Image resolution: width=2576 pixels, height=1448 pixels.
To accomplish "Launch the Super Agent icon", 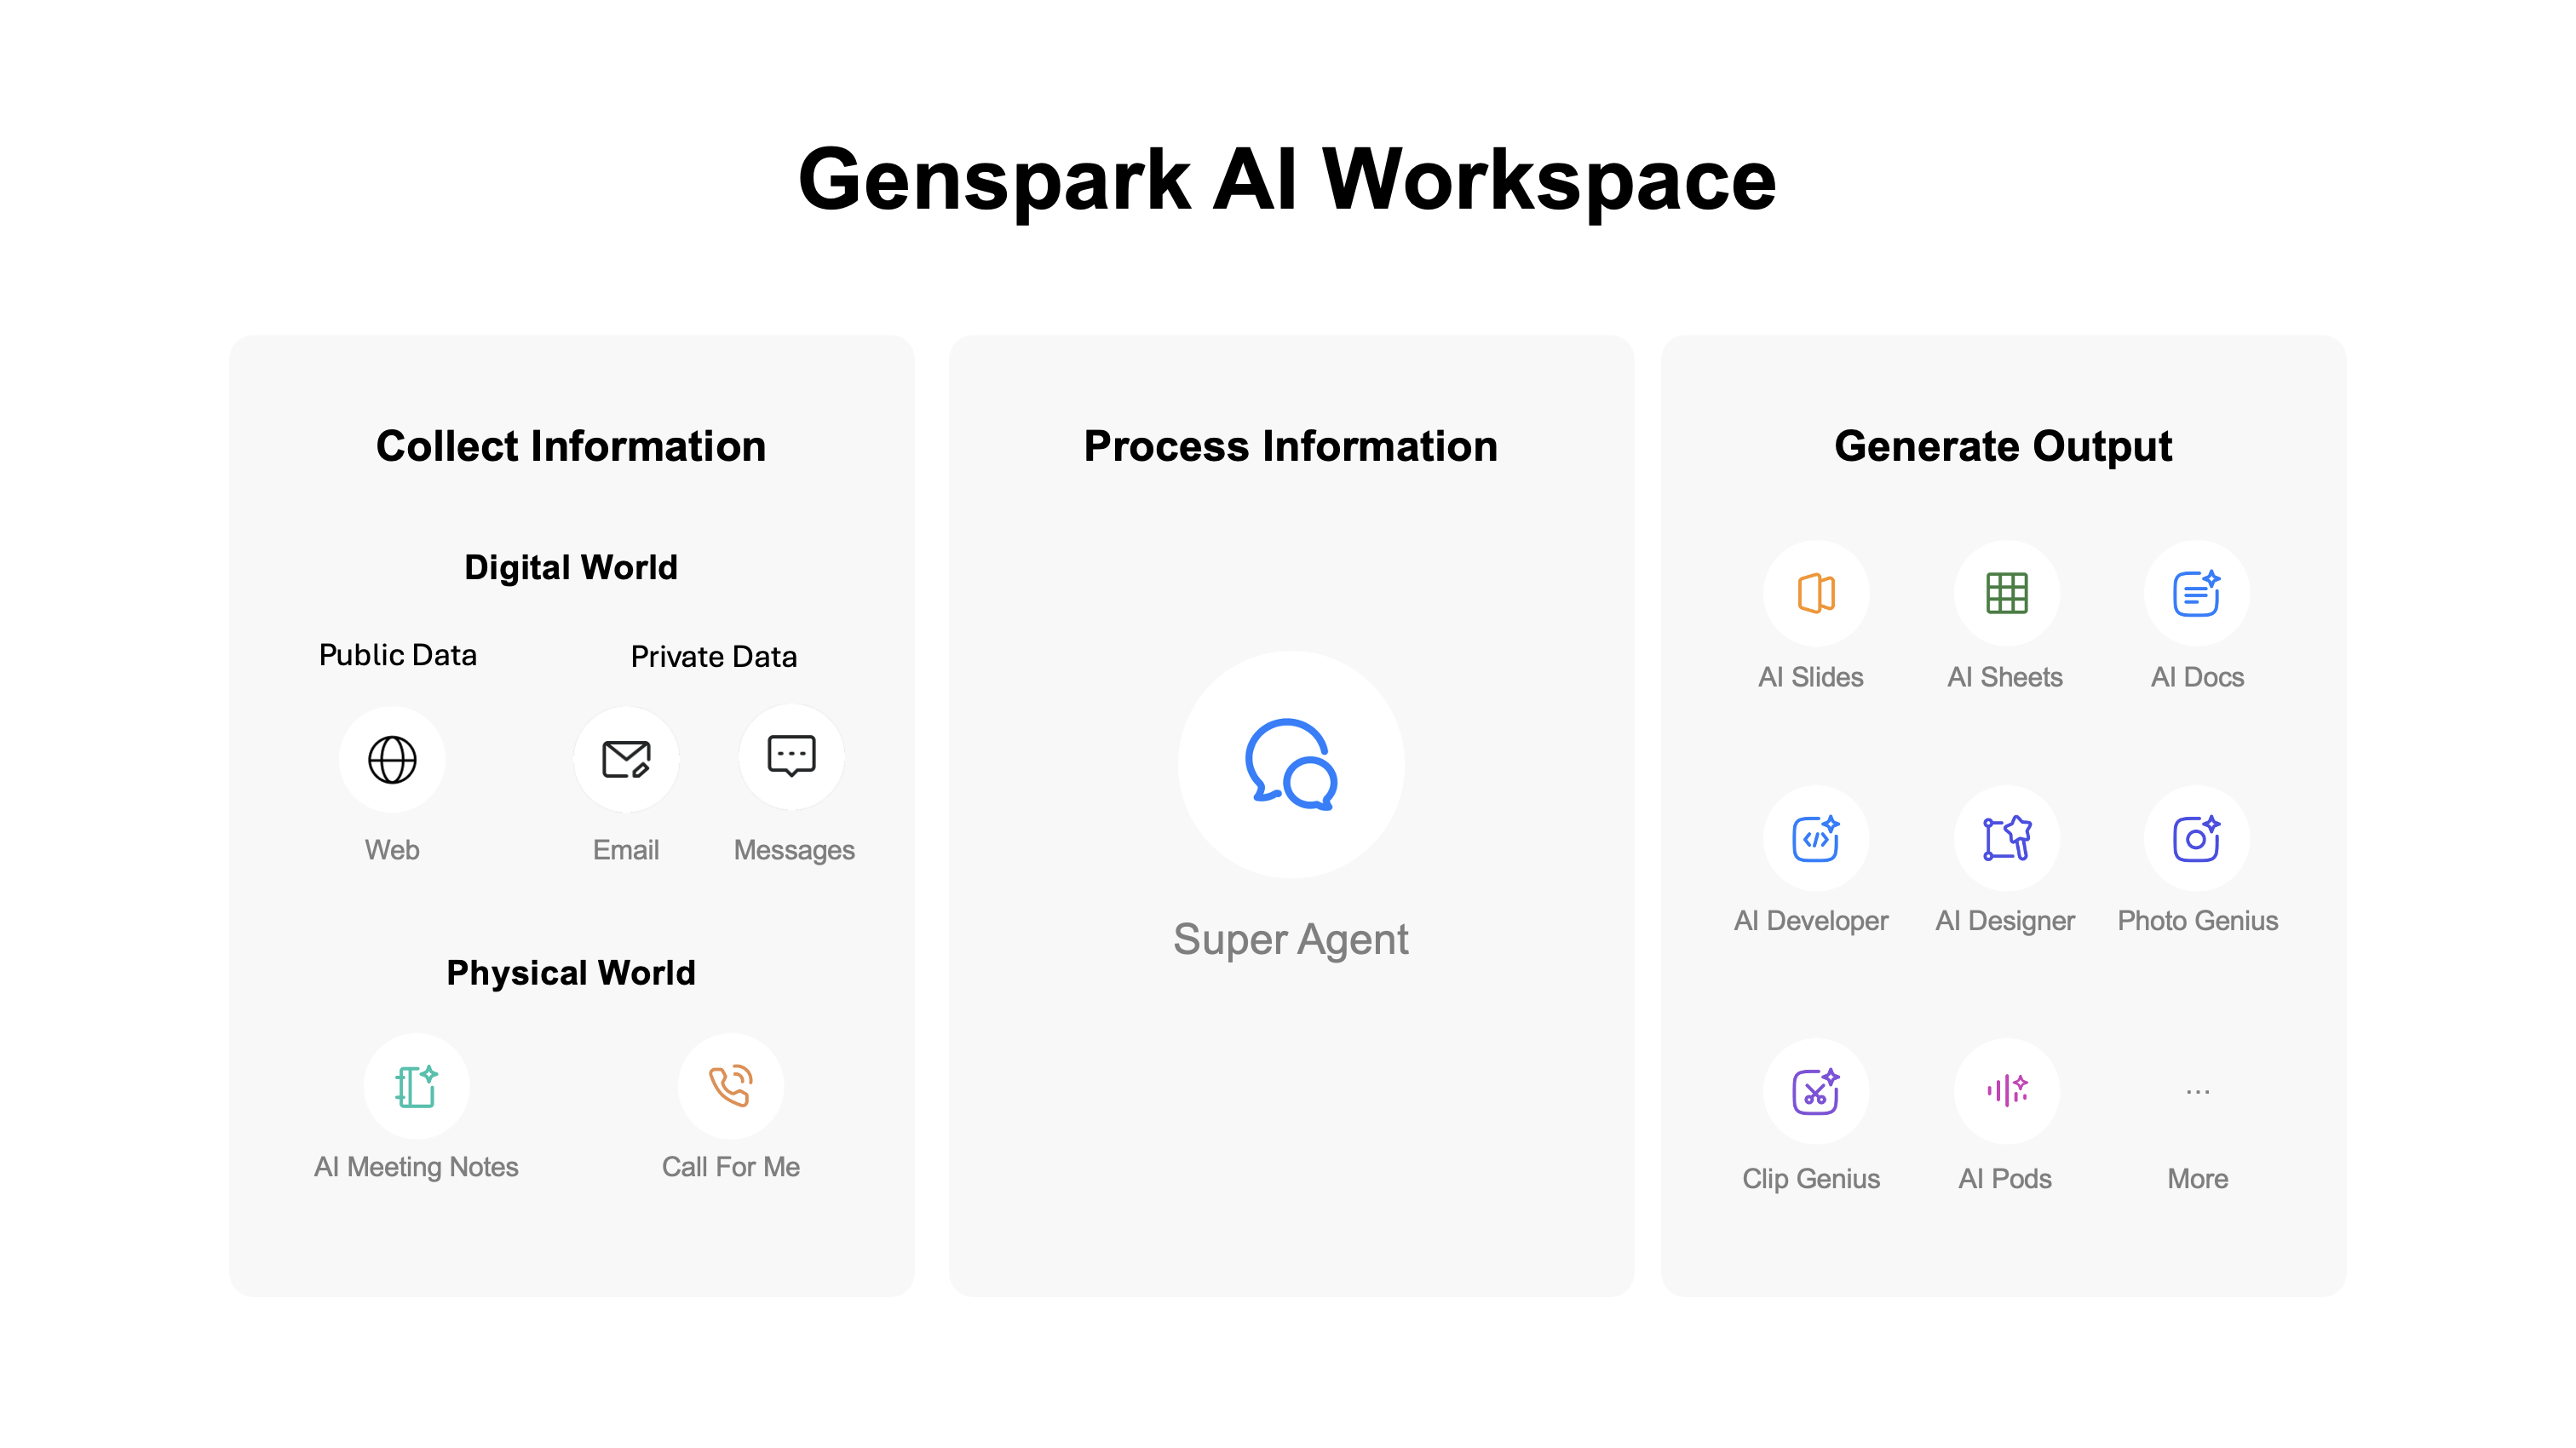I will tap(1292, 763).
